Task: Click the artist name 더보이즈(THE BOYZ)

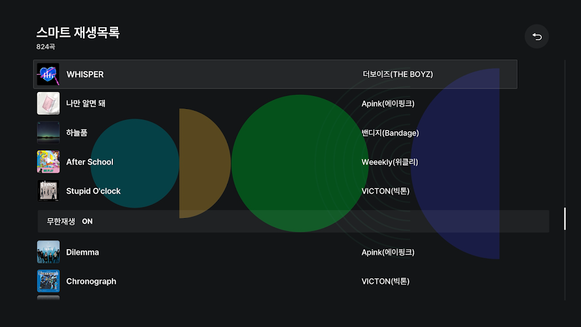Action: [x=398, y=74]
